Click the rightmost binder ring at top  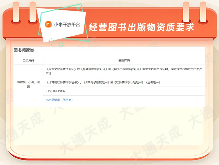(x=203, y=12)
